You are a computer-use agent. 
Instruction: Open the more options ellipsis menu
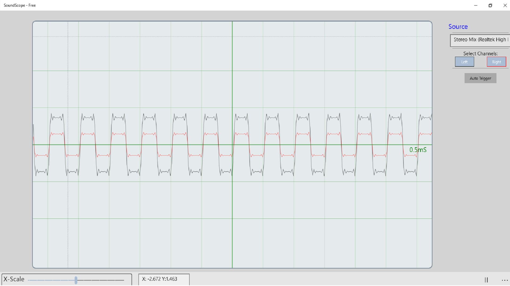[x=505, y=280]
